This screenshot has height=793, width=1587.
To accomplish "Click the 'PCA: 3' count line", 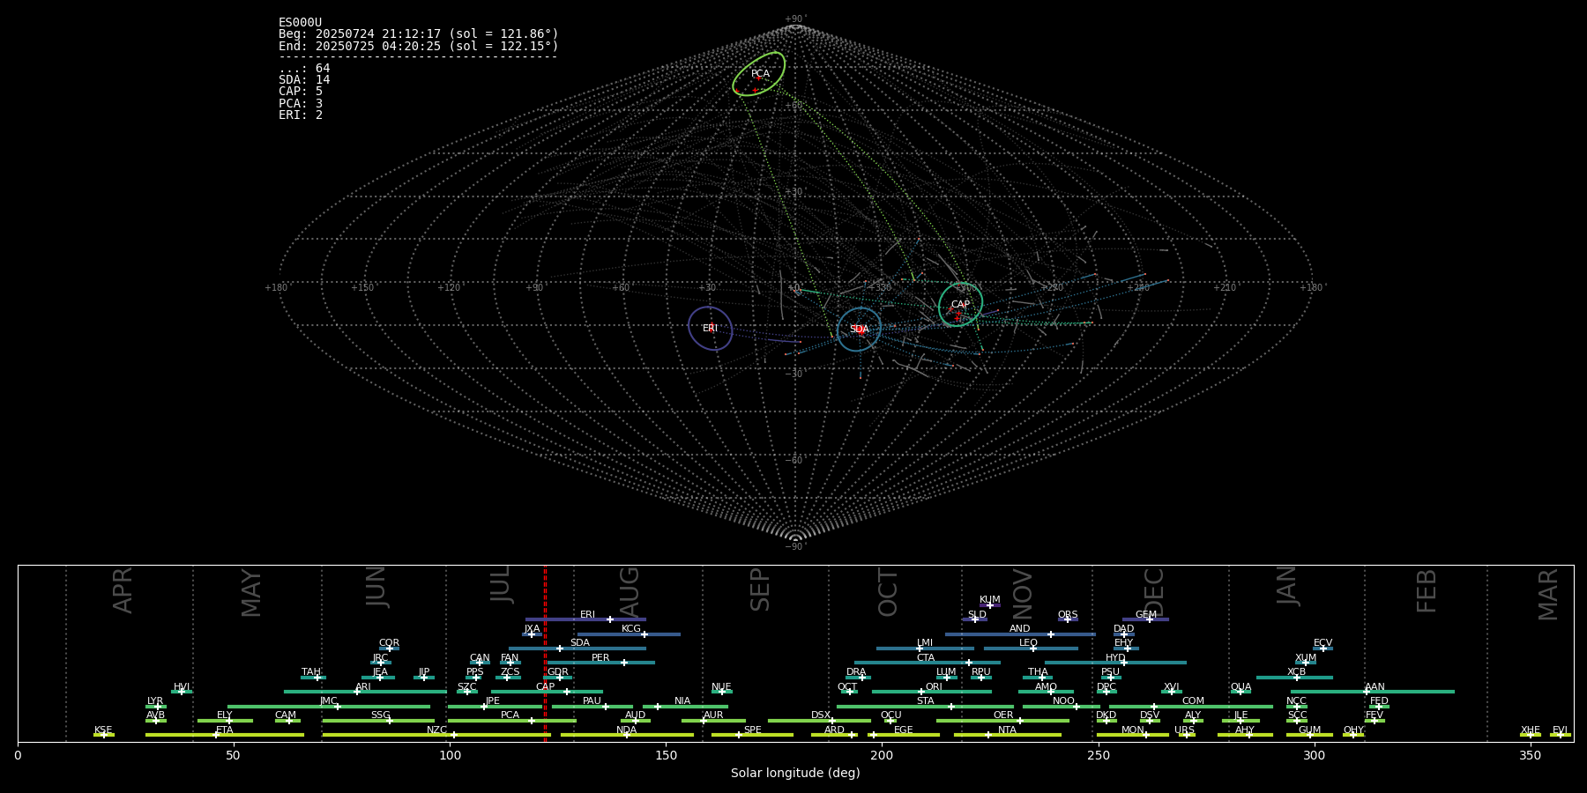I will 301,104.
